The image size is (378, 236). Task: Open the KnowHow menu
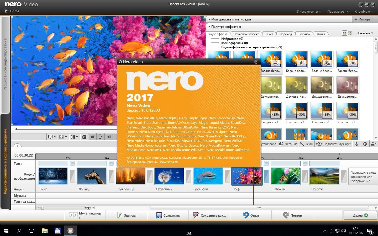[364, 11]
